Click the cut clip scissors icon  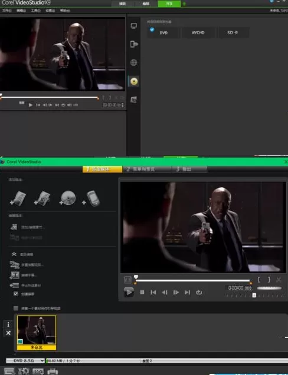tap(279, 280)
